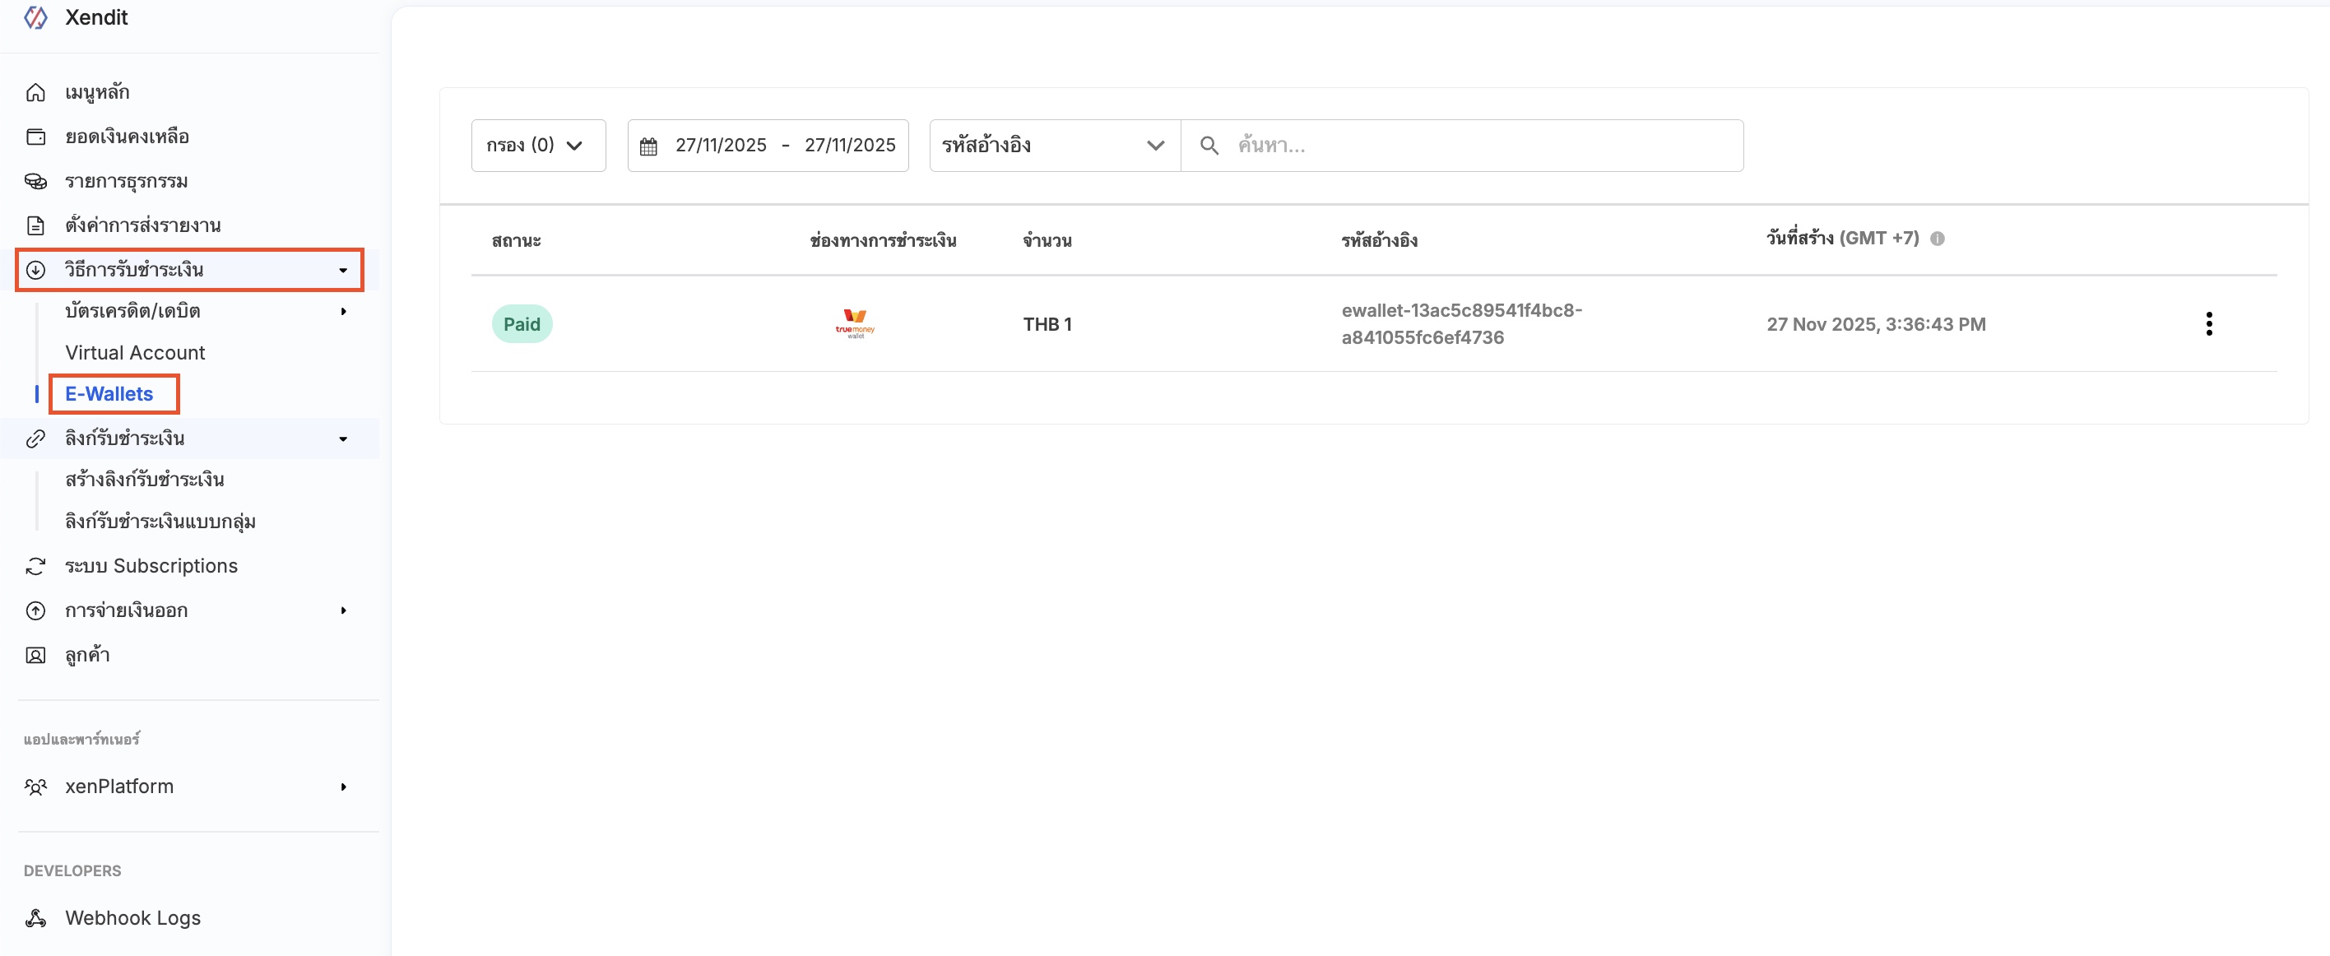The image size is (2330, 956).
Task: Open the customers contact icon
Action: click(35, 655)
